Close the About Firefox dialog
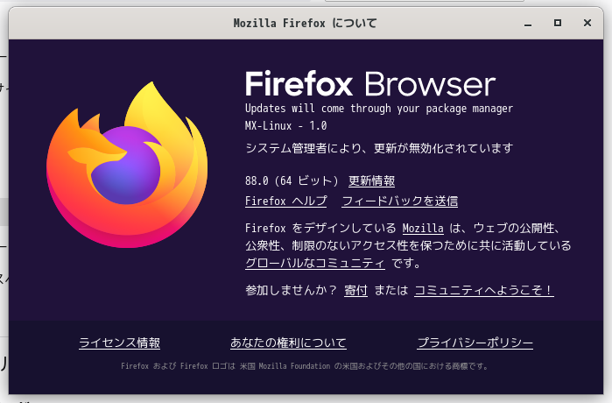Screen dimensions: 612x403 point(587,23)
